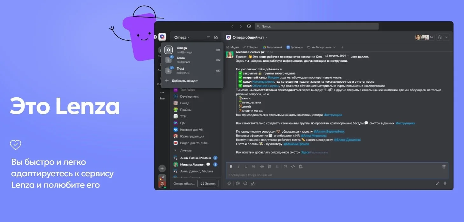Screen dimensions: 464x222
Task: Click the round plus button in left rail
Action: click(x=162, y=169)
